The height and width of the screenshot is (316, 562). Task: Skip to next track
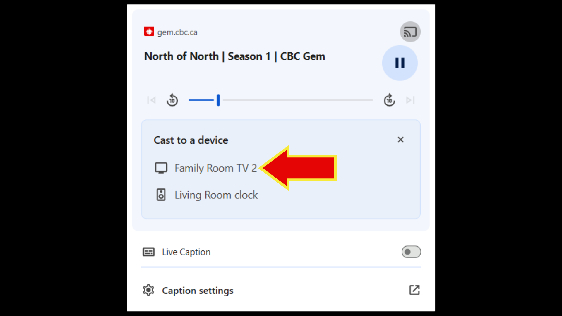coord(410,100)
